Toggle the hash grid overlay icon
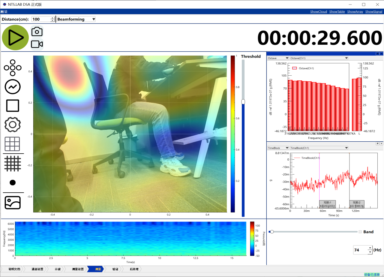This screenshot has height=277, width=384. [13, 164]
